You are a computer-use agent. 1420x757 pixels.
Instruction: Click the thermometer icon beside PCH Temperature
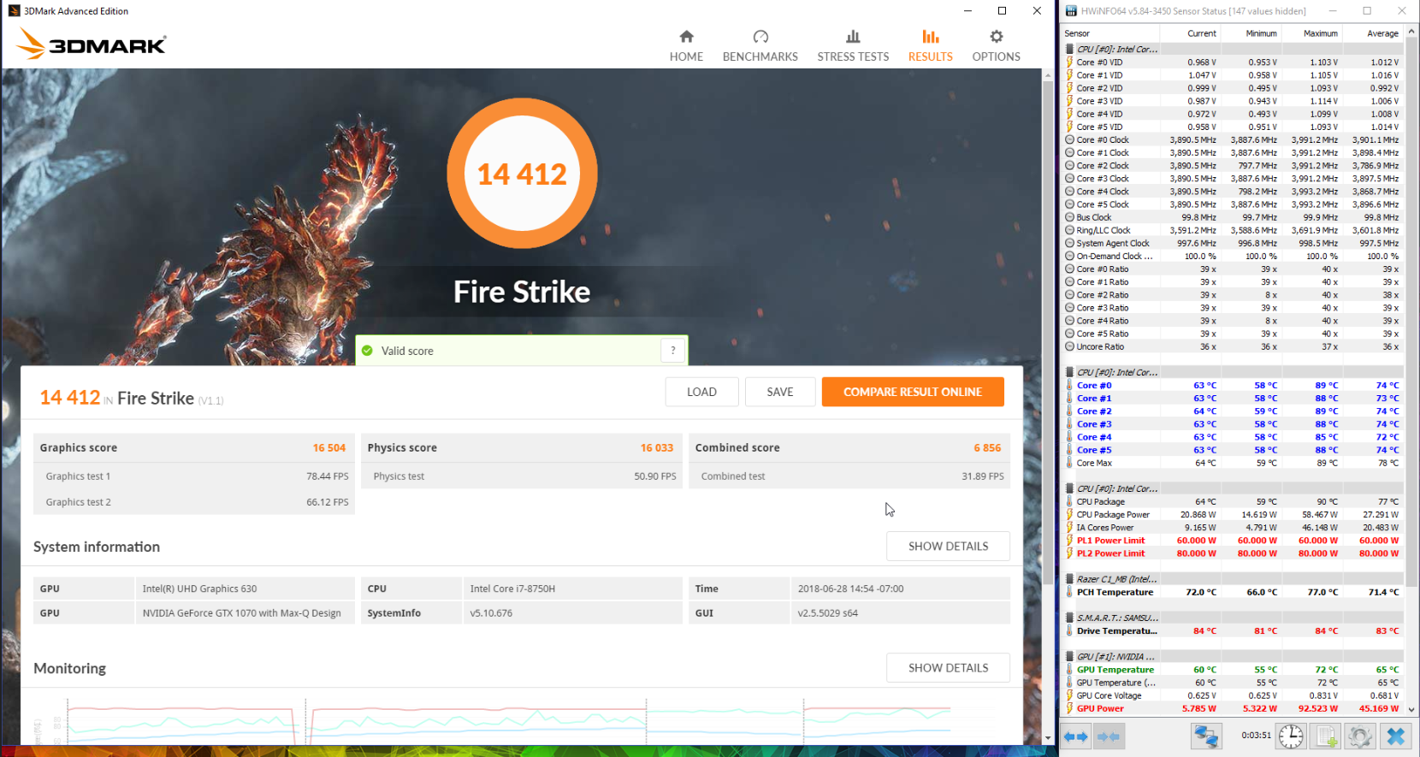click(1069, 592)
